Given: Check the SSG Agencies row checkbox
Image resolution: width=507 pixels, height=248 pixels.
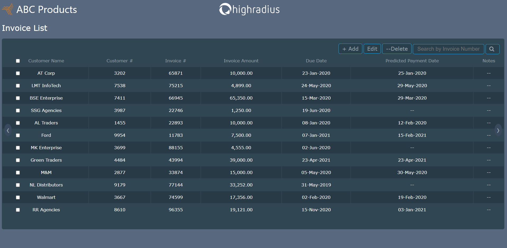Looking at the screenshot, I should click(18, 110).
